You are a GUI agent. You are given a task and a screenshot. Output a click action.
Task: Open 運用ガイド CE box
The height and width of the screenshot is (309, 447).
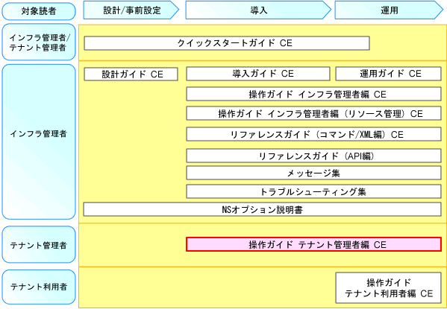[x=389, y=74]
